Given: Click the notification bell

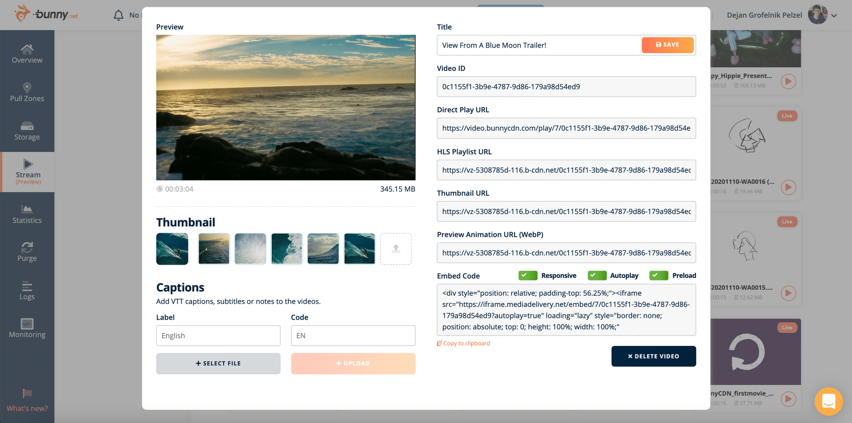Looking at the screenshot, I should click(118, 15).
